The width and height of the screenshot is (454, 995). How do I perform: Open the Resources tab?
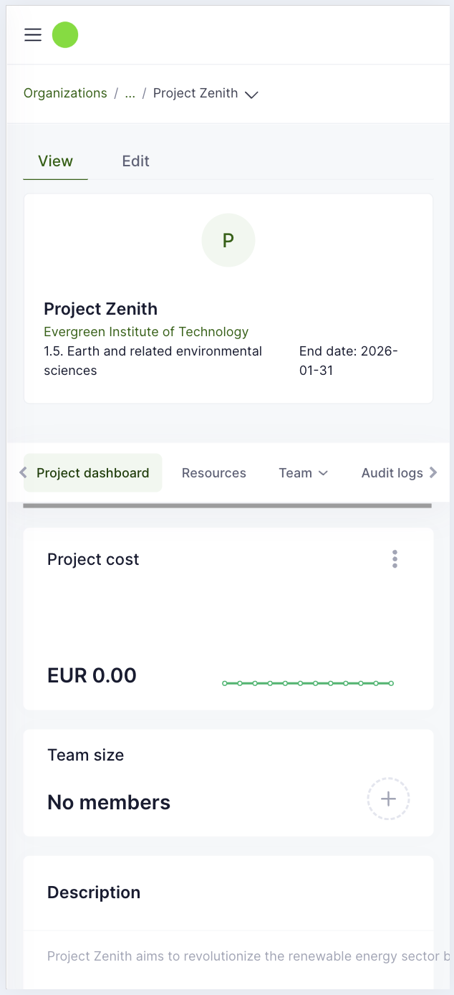[213, 473]
